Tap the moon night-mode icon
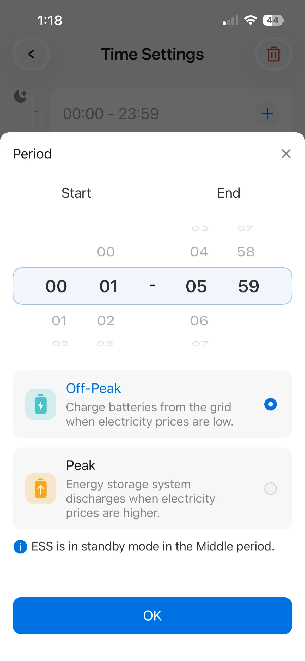305x661 pixels. pos(21,96)
